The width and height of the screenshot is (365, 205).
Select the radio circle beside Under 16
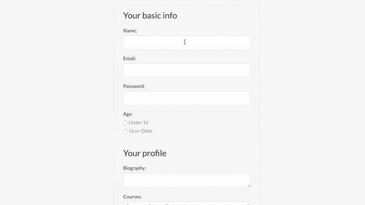click(x=125, y=122)
